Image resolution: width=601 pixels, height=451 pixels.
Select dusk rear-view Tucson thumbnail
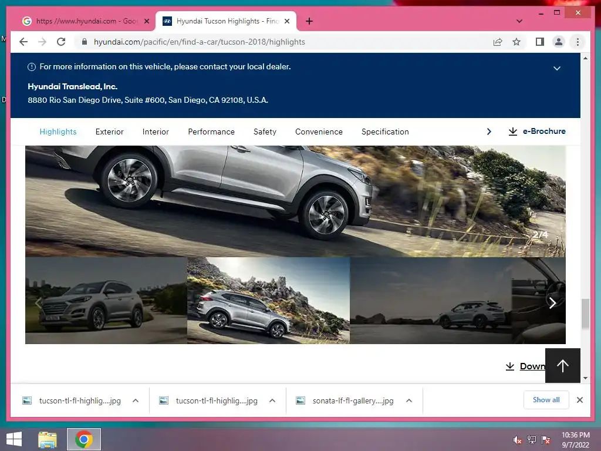pyautogui.click(x=430, y=300)
